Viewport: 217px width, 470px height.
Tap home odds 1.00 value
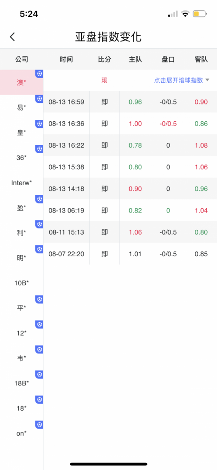pyautogui.click(x=135, y=124)
